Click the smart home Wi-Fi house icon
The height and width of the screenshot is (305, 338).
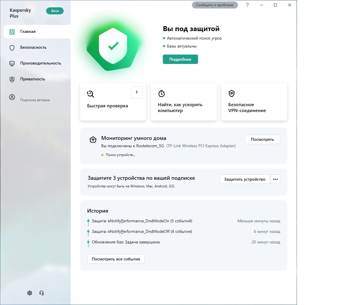(93, 140)
